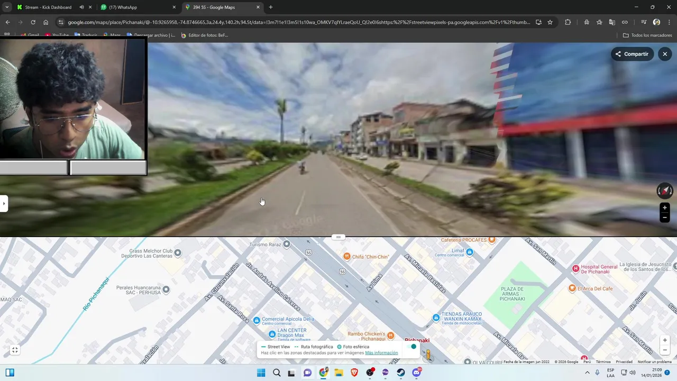This screenshot has height=381, width=677.
Task: Reload the current page
Action: coord(33,22)
